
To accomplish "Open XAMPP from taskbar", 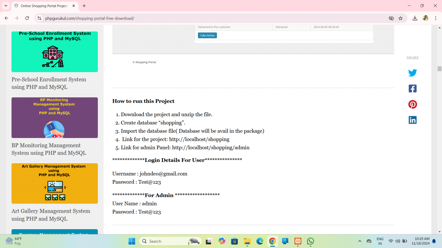I will [298, 241].
